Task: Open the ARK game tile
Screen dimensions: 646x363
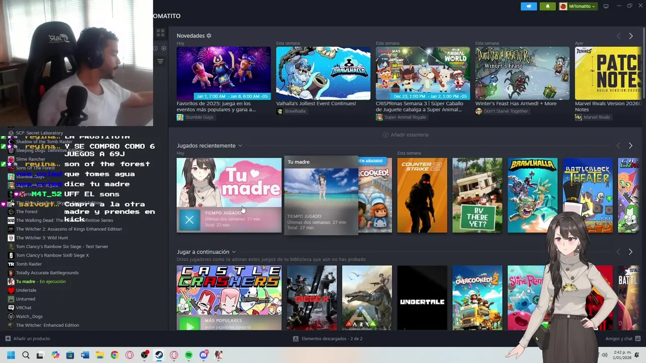Action: point(367,297)
